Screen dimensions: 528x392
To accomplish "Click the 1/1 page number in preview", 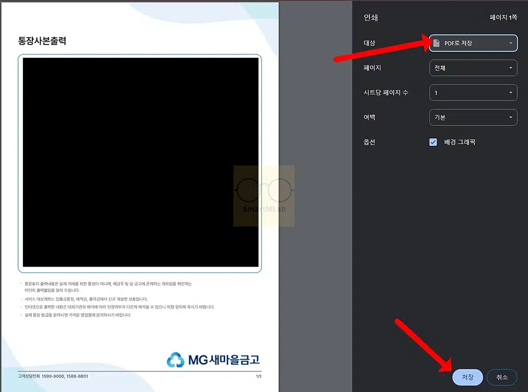I will tap(259, 376).
